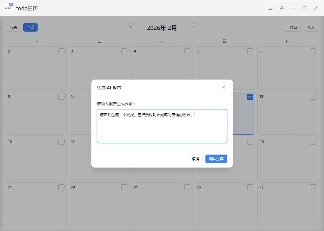Maximize the todo calendar window
This screenshot has width=324, height=231.
pyautogui.click(x=304, y=8)
